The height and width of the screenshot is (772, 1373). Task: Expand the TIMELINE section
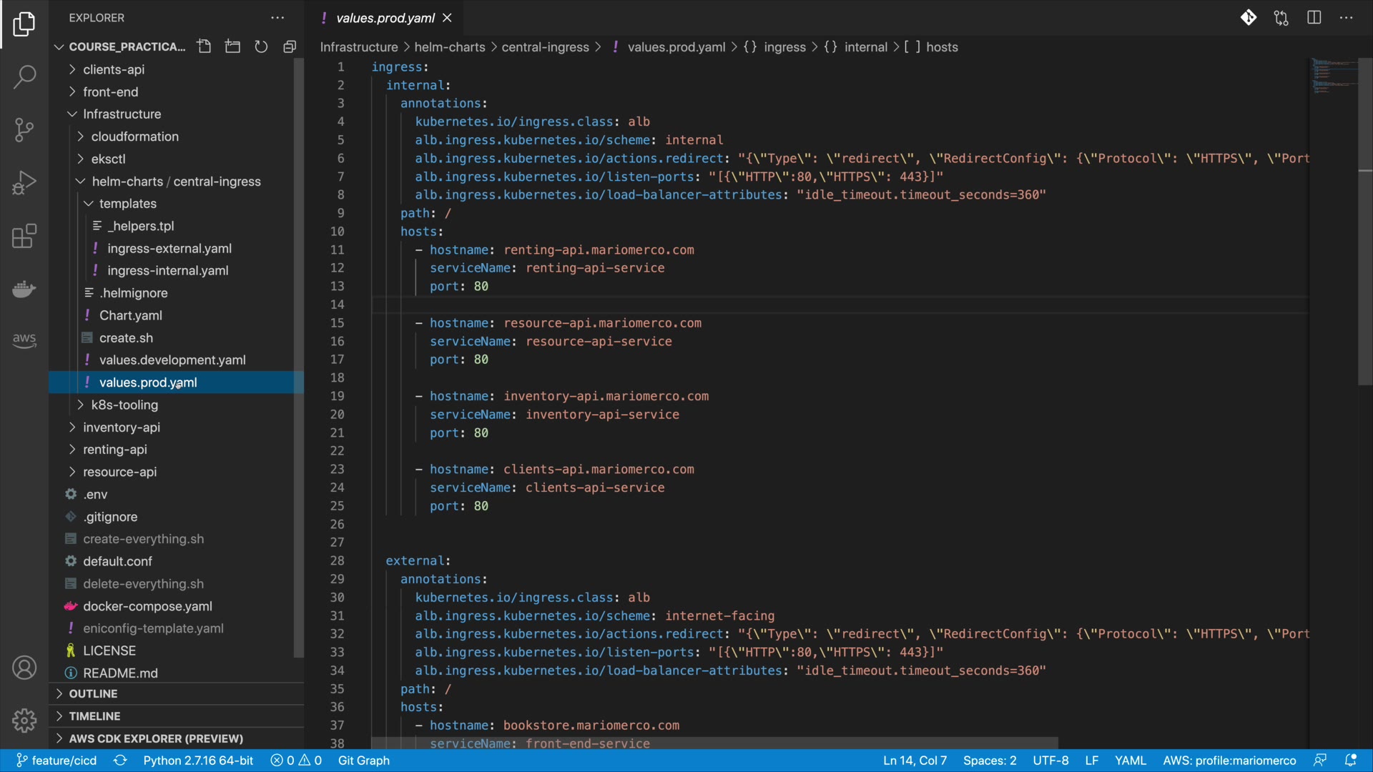click(x=94, y=716)
